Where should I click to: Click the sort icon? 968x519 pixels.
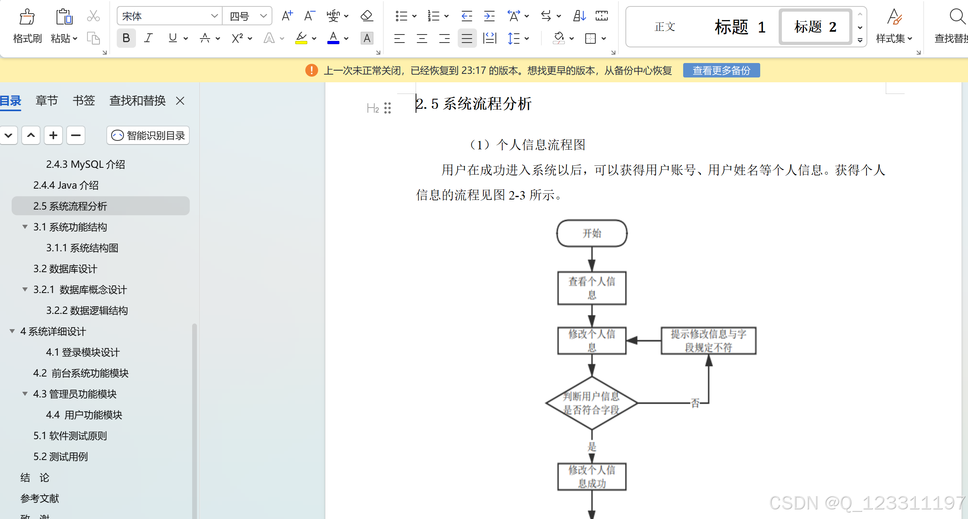pyautogui.click(x=579, y=16)
